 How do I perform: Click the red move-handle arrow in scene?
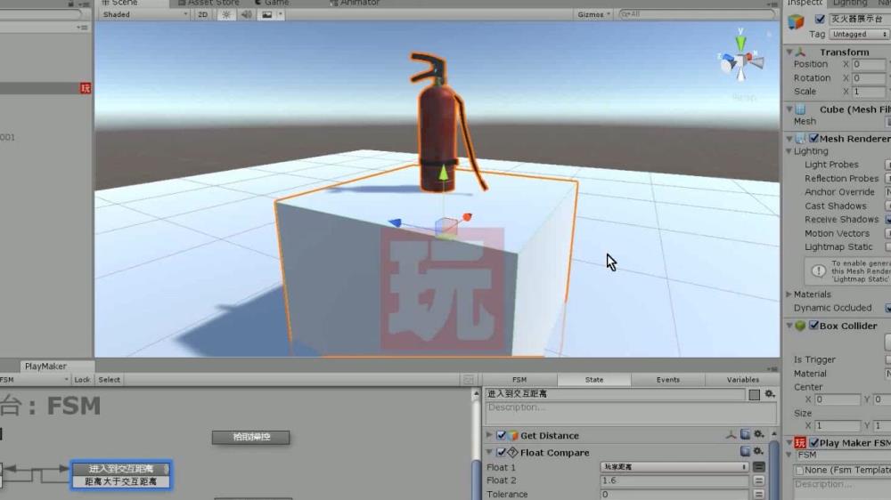pyautogui.click(x=467, y=217)
